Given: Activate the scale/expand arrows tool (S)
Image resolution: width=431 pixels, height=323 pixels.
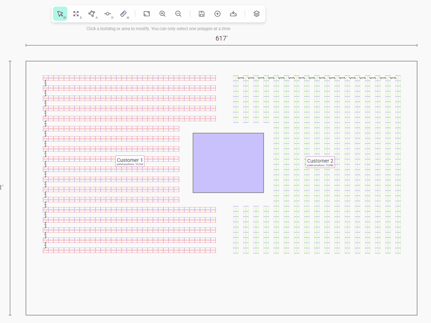Looking at the screenshot, I should click(x=76, y=14).
